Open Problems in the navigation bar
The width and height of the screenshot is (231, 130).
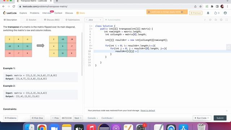(35, 13)
